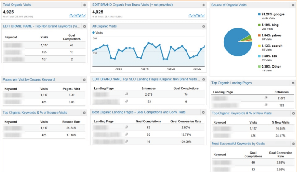Open external link icon beside 2,679 entrances in Top Organic Landing Pages

pos(266,98)
